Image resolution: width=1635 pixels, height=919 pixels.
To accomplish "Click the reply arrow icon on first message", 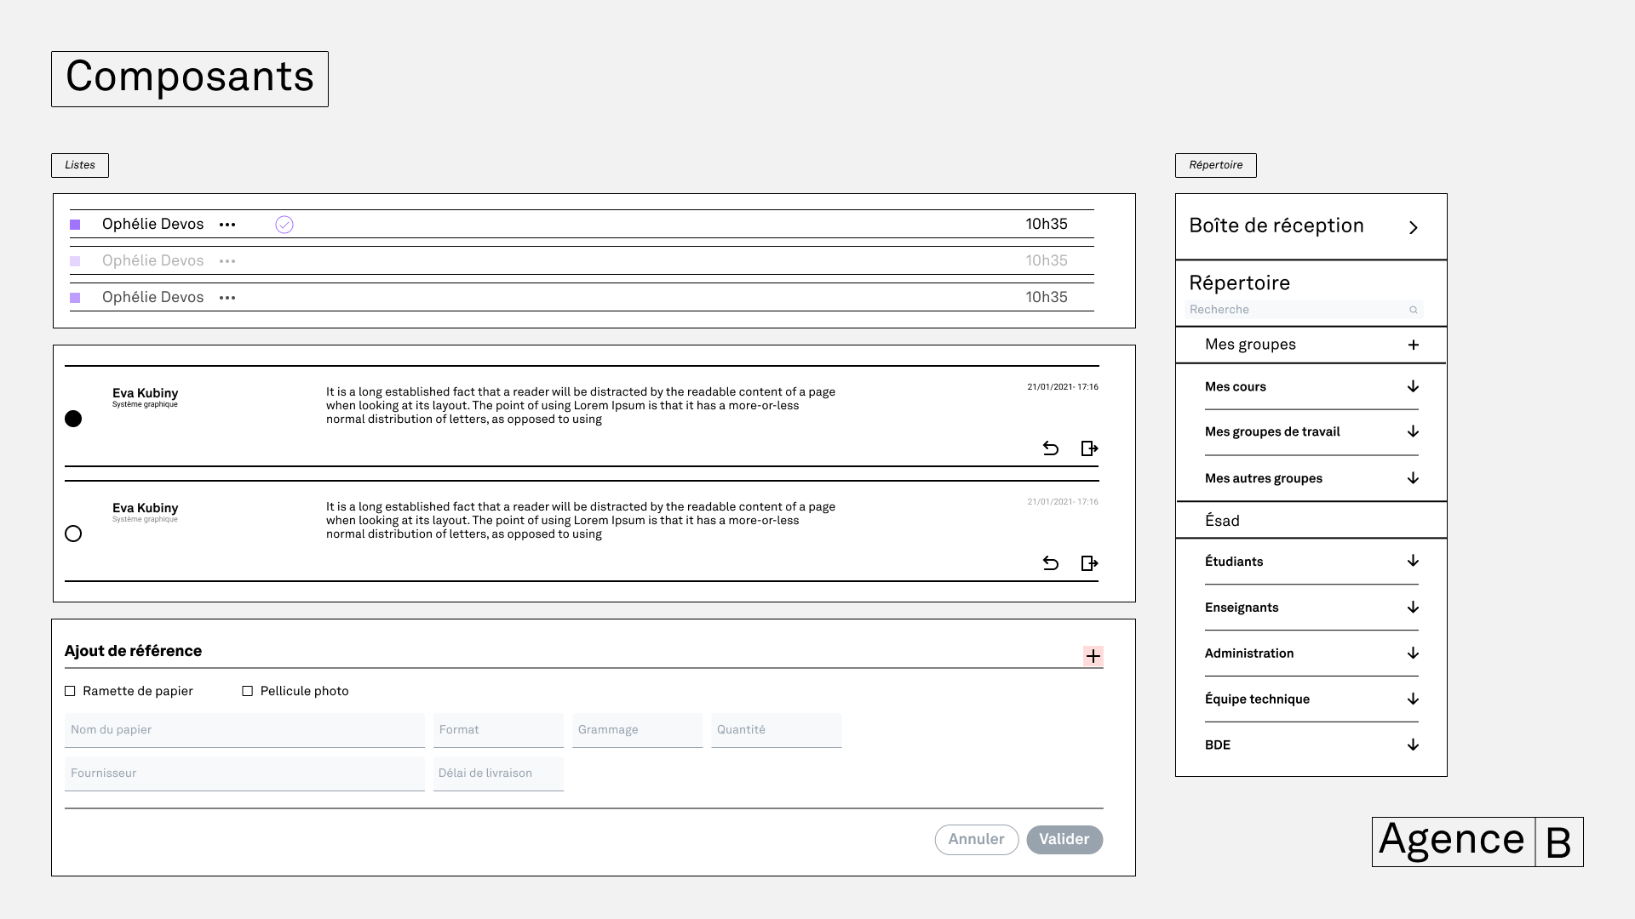I will point(1050,448).
